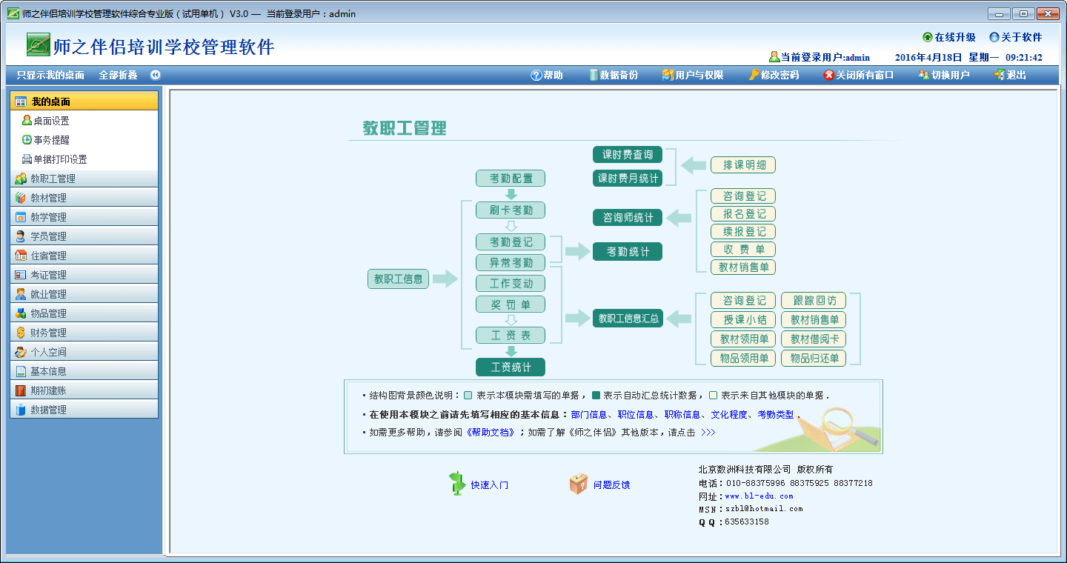Collapse all panels with 全部折叠
Image resolution: width=1067 pixels, height=563 pixels.
click(118, 75)
